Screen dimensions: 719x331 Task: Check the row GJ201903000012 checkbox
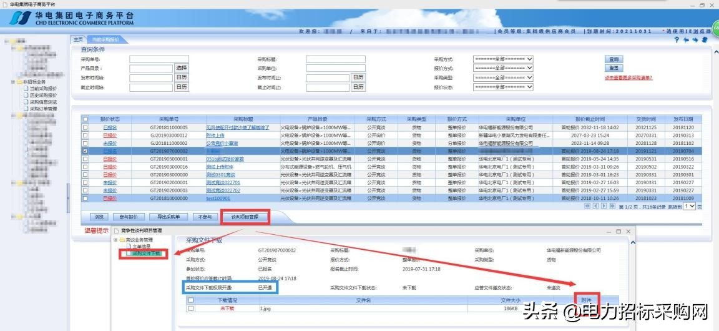click(x=85, y=136)
